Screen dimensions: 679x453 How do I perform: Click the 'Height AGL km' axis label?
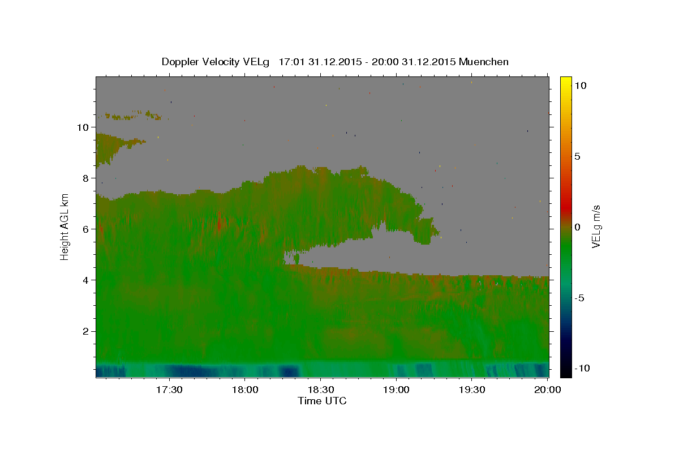(x=65, y=226)
